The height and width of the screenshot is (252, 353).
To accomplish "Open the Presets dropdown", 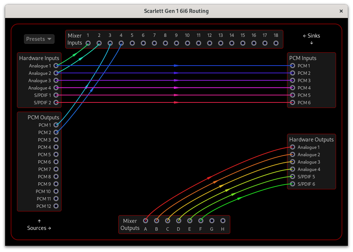I will tap(39, 39).
